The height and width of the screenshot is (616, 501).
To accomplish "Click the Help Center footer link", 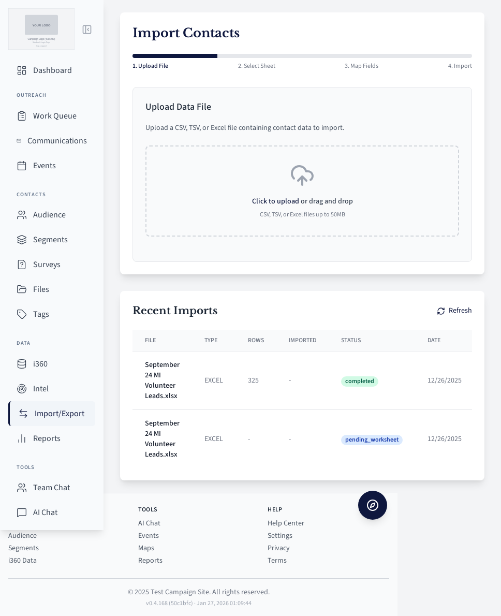I will (x=286, y=523).
